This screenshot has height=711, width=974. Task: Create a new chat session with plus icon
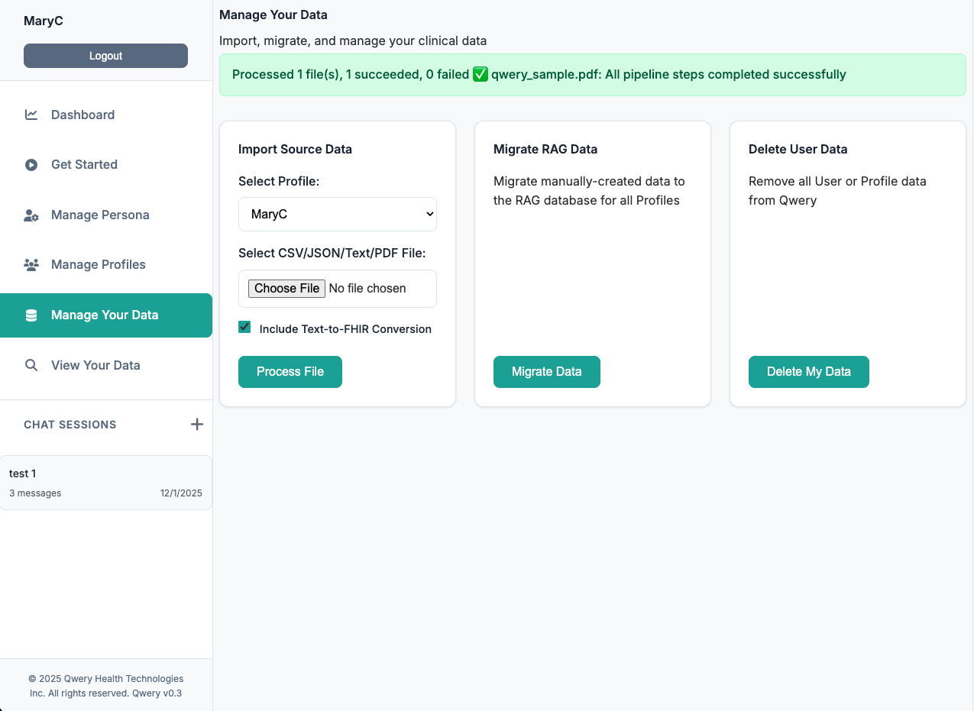coord(197,424)
